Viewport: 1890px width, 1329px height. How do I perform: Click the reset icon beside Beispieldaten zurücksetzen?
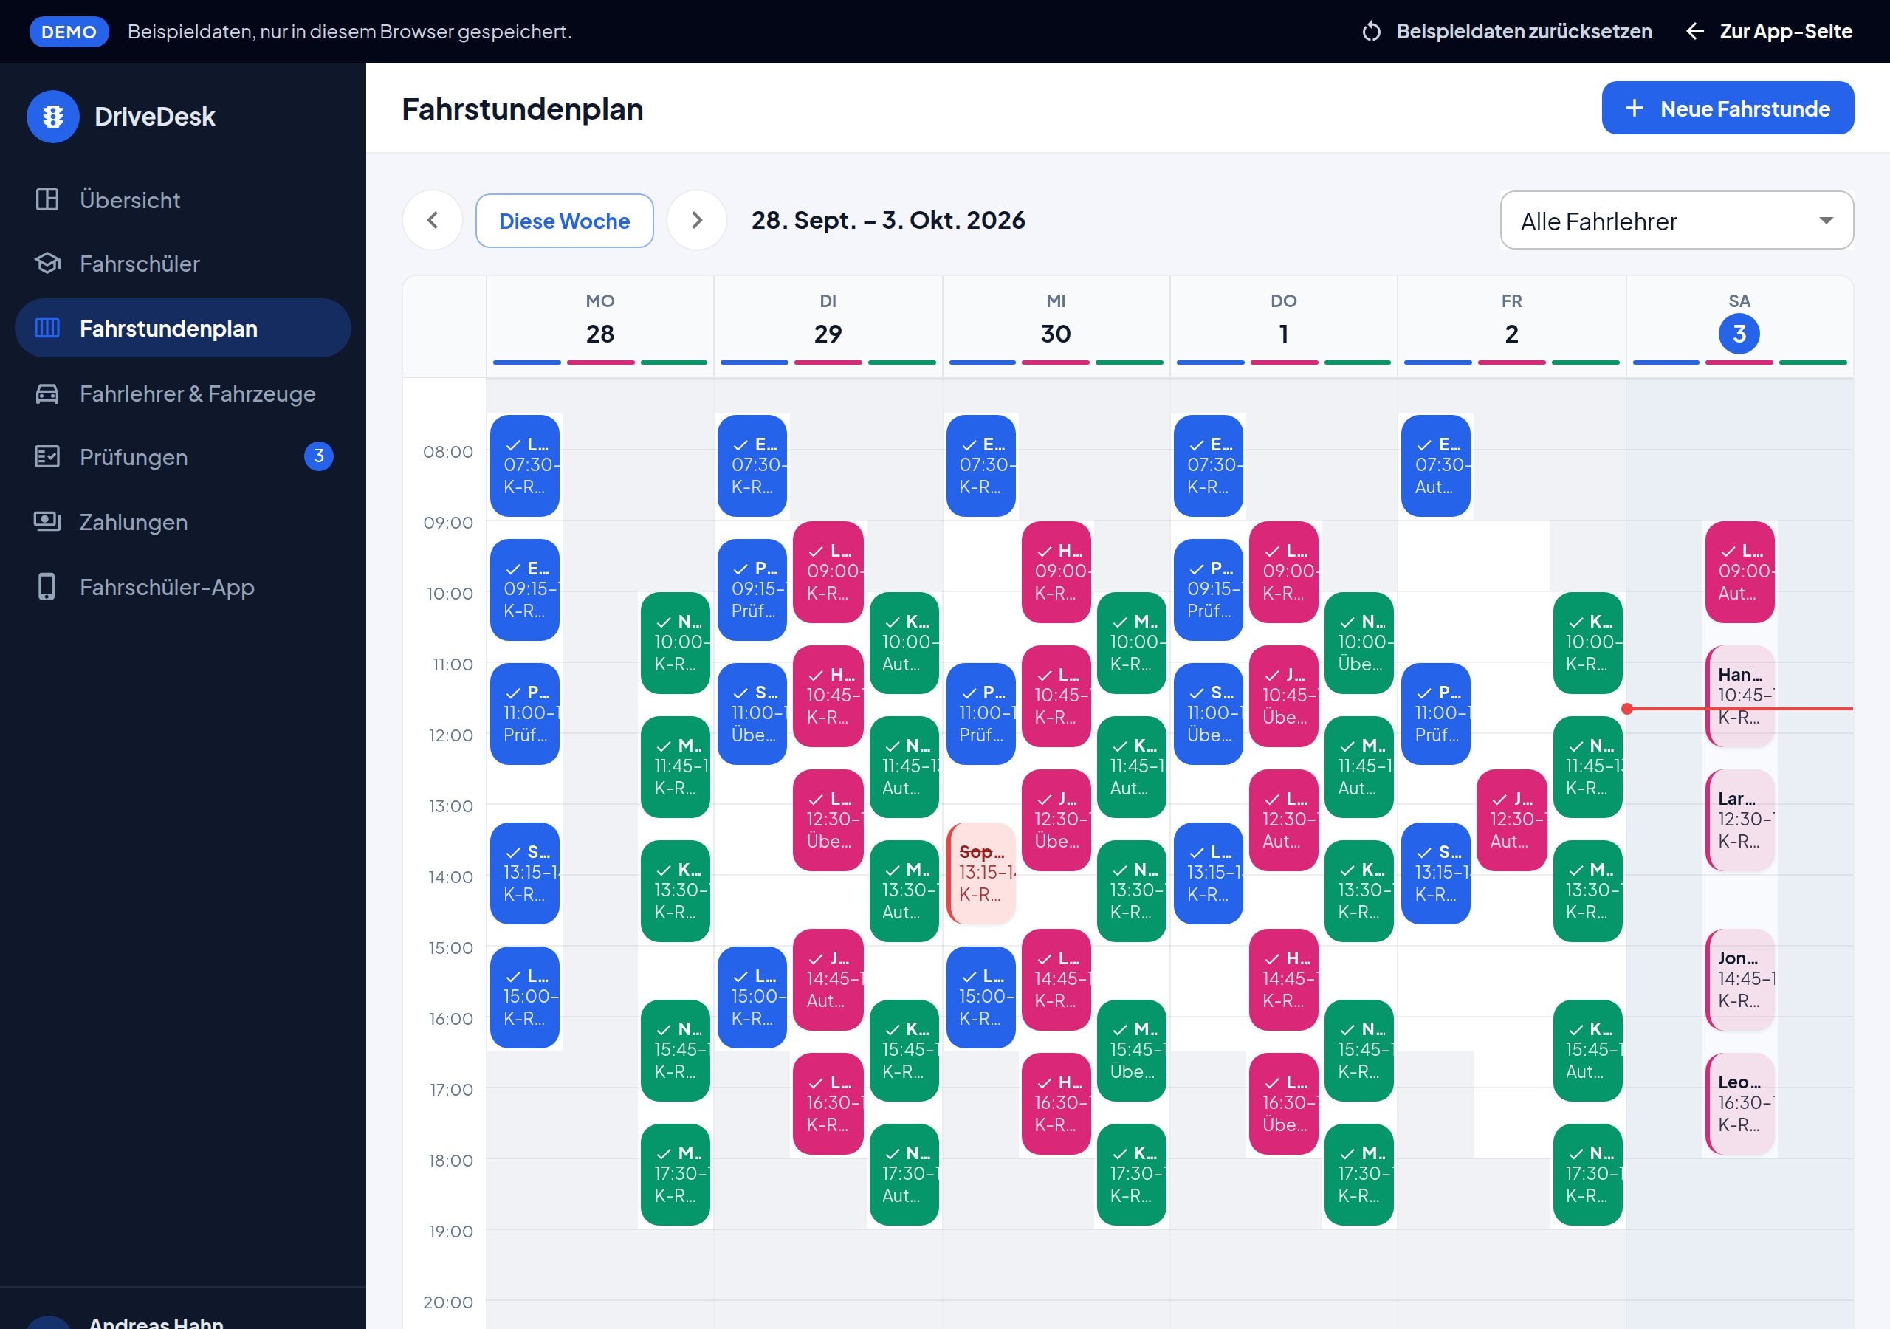[1370, 31]
